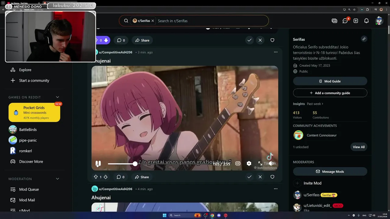Screen dimensions: 390x219
Task: Share the Ahujenai video post
Action: pyautogui.click(x=142, y=177)
